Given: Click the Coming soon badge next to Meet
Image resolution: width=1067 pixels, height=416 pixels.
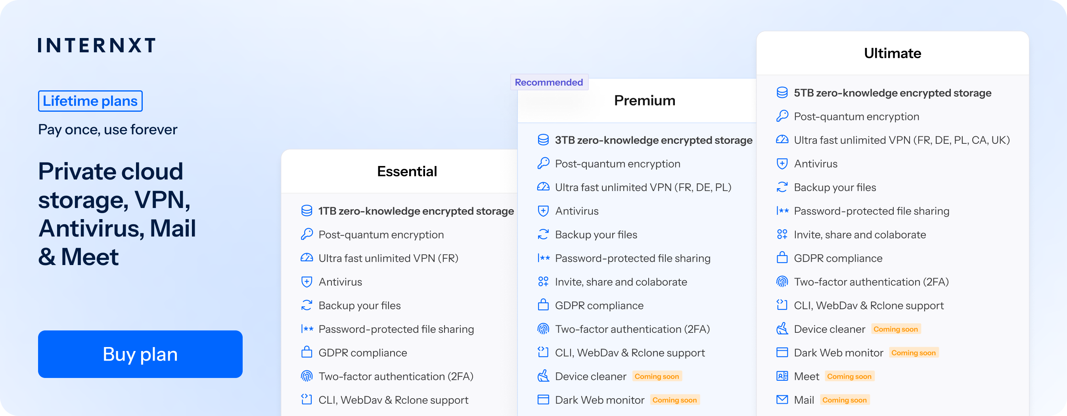Looking at the screenshot, I should pyautogui.click(x=849, y=376).
